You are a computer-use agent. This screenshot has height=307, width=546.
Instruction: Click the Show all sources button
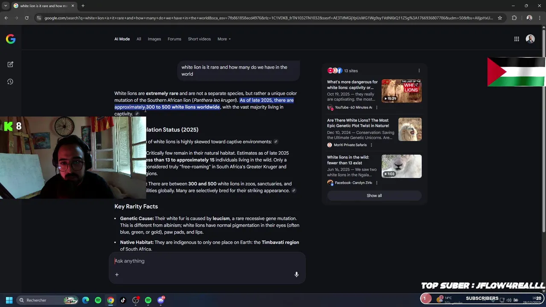374,196
